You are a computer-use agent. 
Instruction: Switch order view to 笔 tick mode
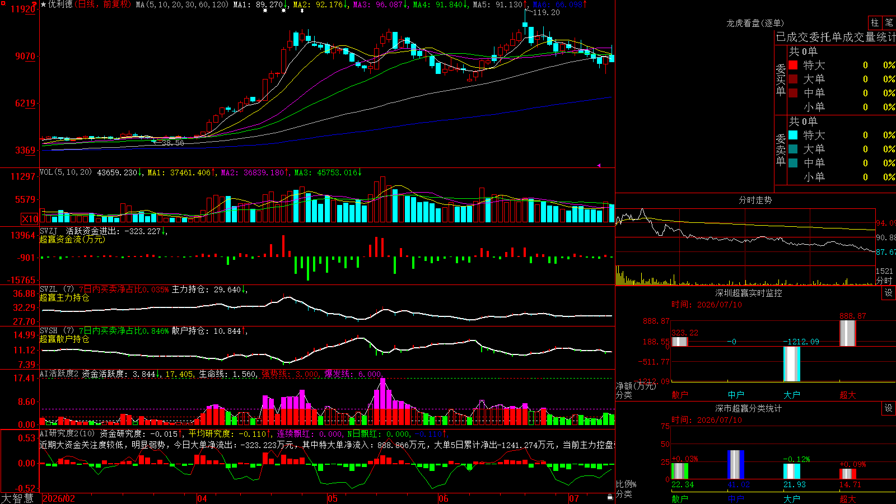889,23
